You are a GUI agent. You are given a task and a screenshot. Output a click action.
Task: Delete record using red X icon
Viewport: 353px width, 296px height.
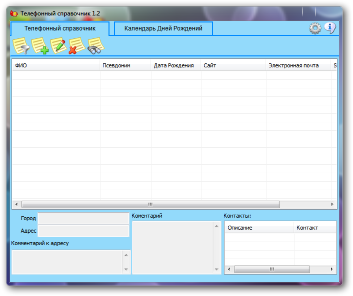pyautogui.click(x=76, y=46)
